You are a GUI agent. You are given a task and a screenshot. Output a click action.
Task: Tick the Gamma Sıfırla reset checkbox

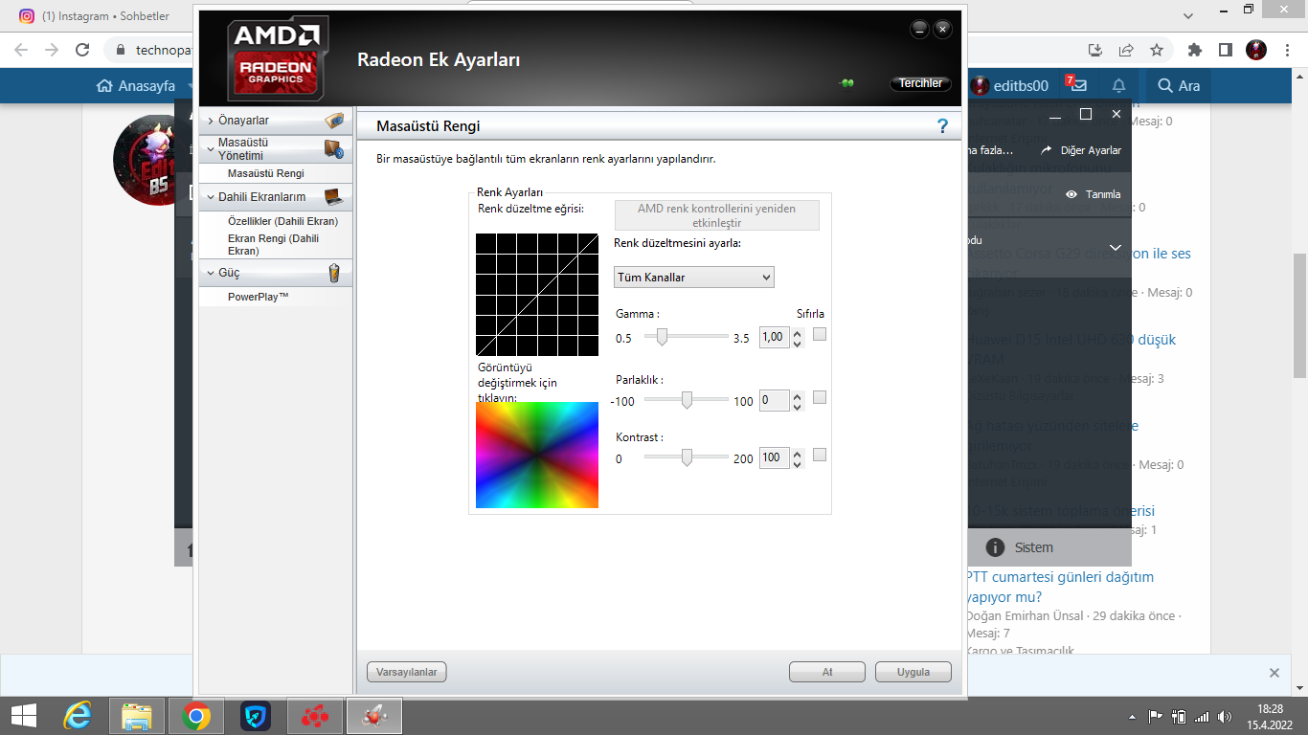click(x=819, y=335)
